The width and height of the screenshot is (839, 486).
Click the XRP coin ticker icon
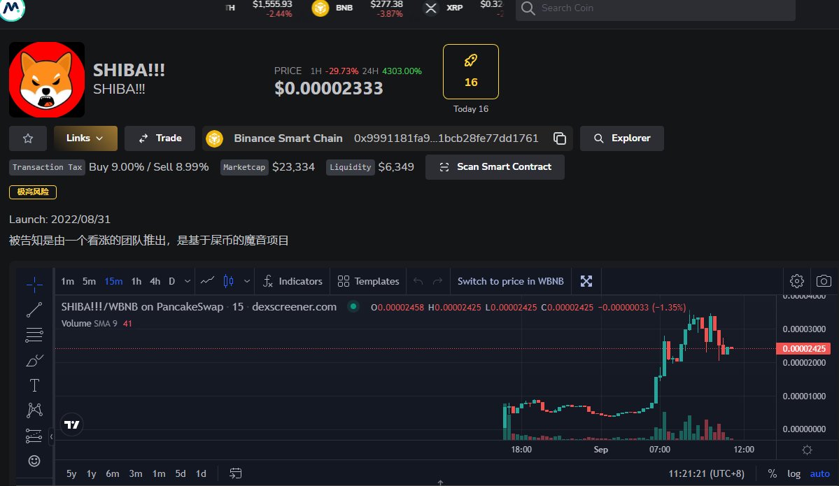click(x=431, y=8)
